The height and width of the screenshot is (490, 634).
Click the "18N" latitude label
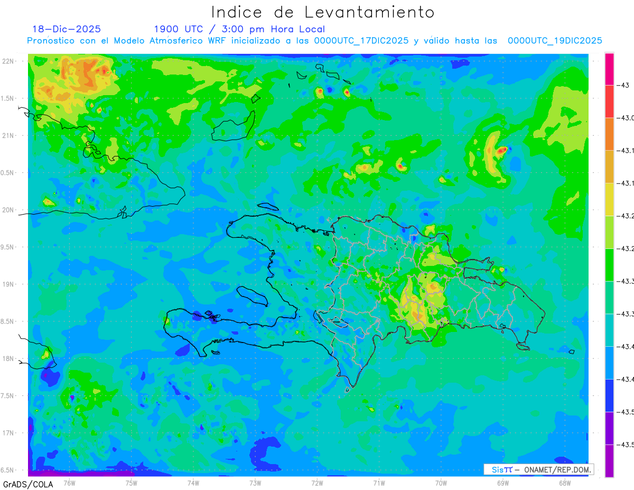click(9, 358)
